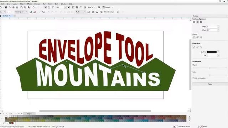Click the black Outline color swatch
Screen dimensions: 228x128
[212, 52]
